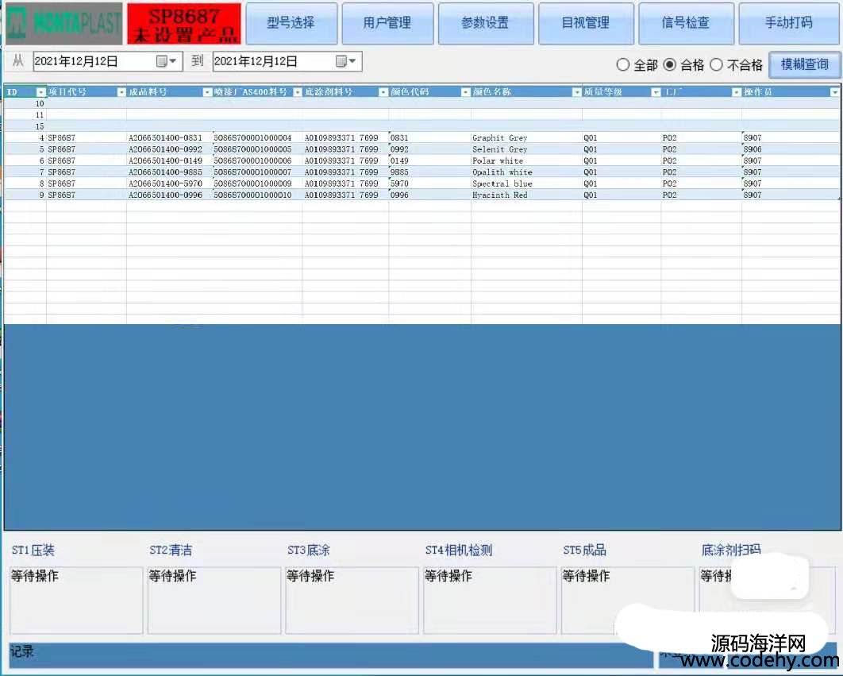
Task: Open the end date calendar picker
Action: (346, 62)
